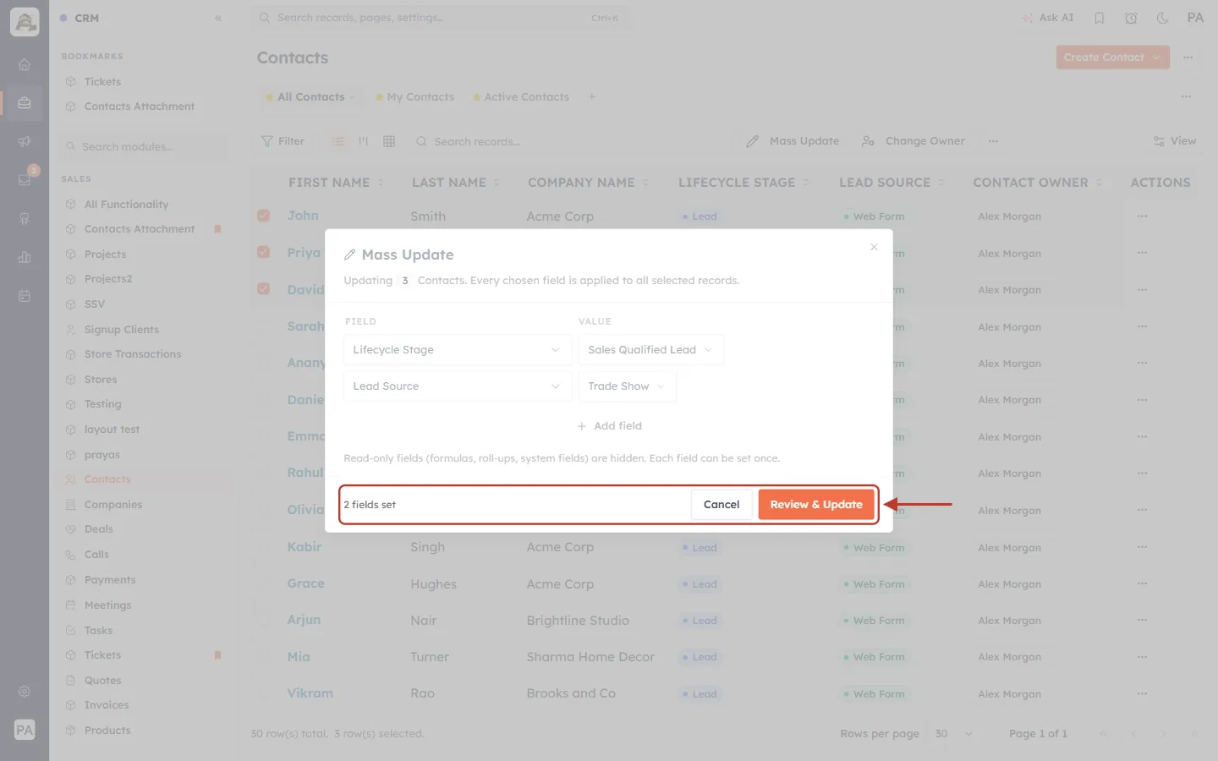Image resolution: width=1218 pixels, height=761 pixels.
Task: Open Ask AI assistant
Action: click(x=1048, y=18)
